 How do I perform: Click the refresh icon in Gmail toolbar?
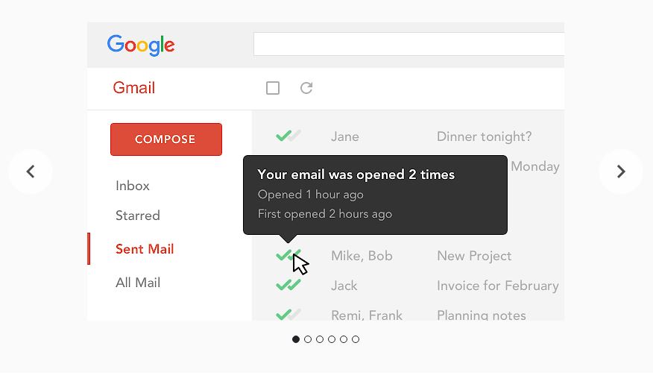point(306,88)
